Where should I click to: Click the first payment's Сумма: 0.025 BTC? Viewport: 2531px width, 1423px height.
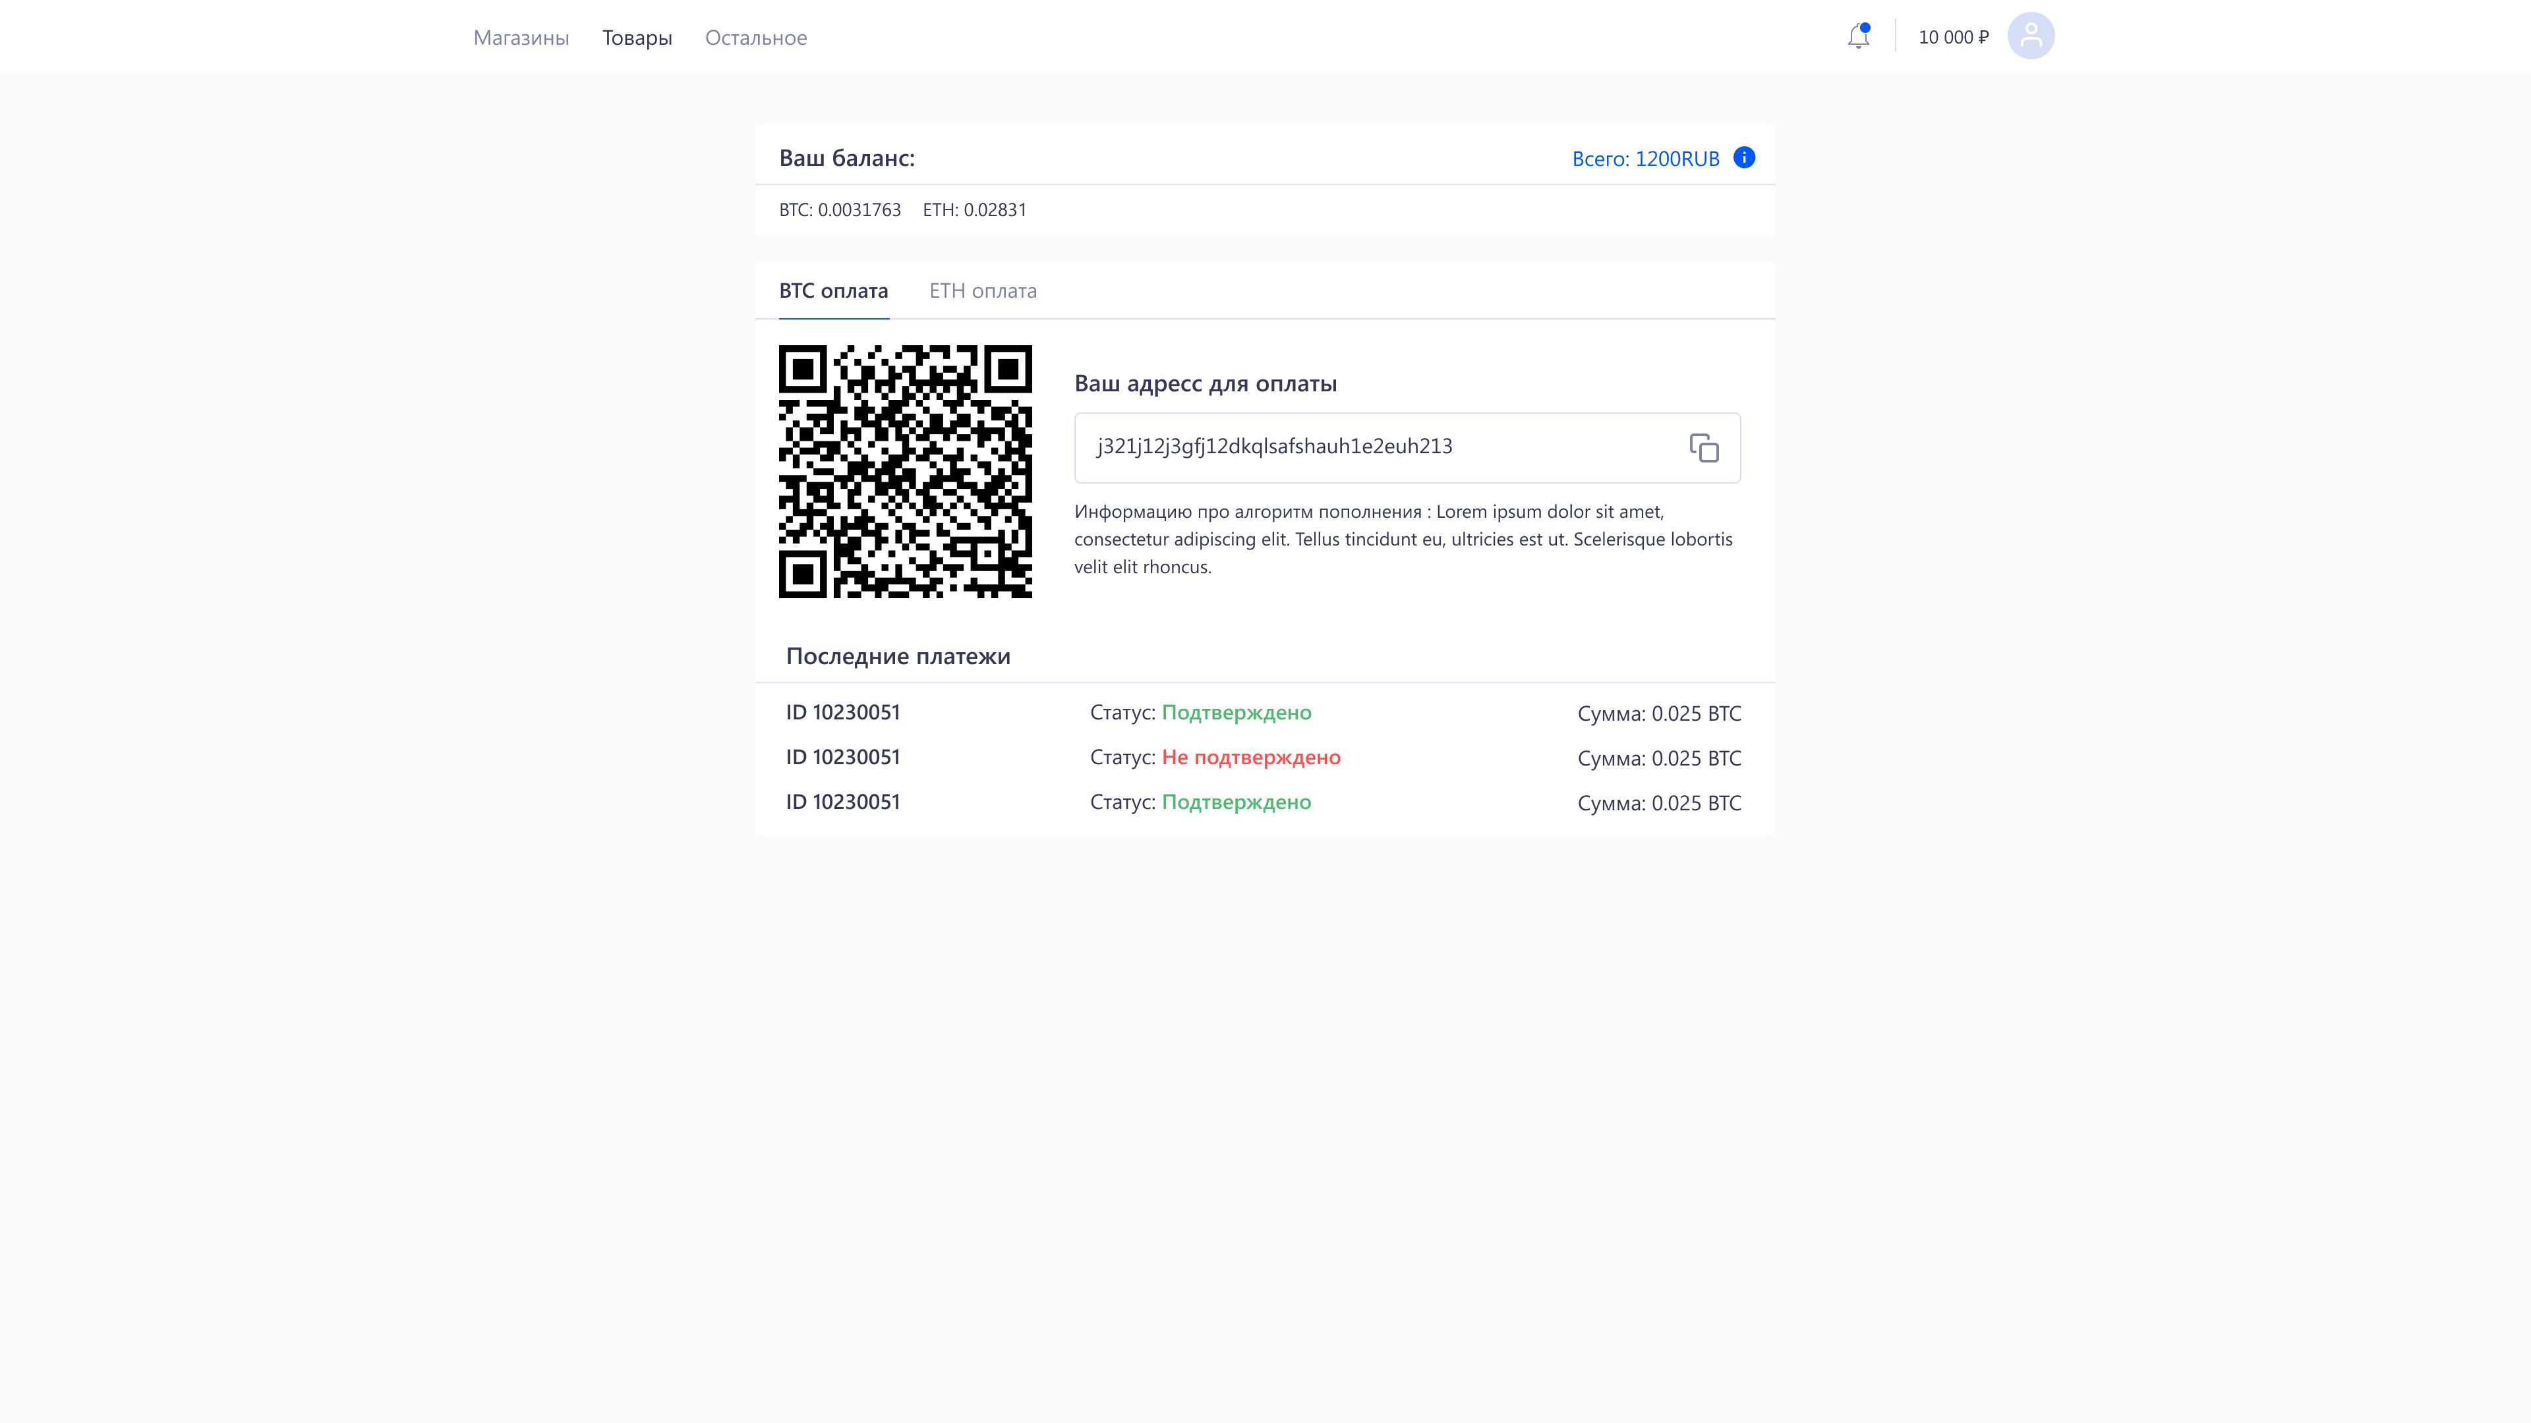point(1658,714)
